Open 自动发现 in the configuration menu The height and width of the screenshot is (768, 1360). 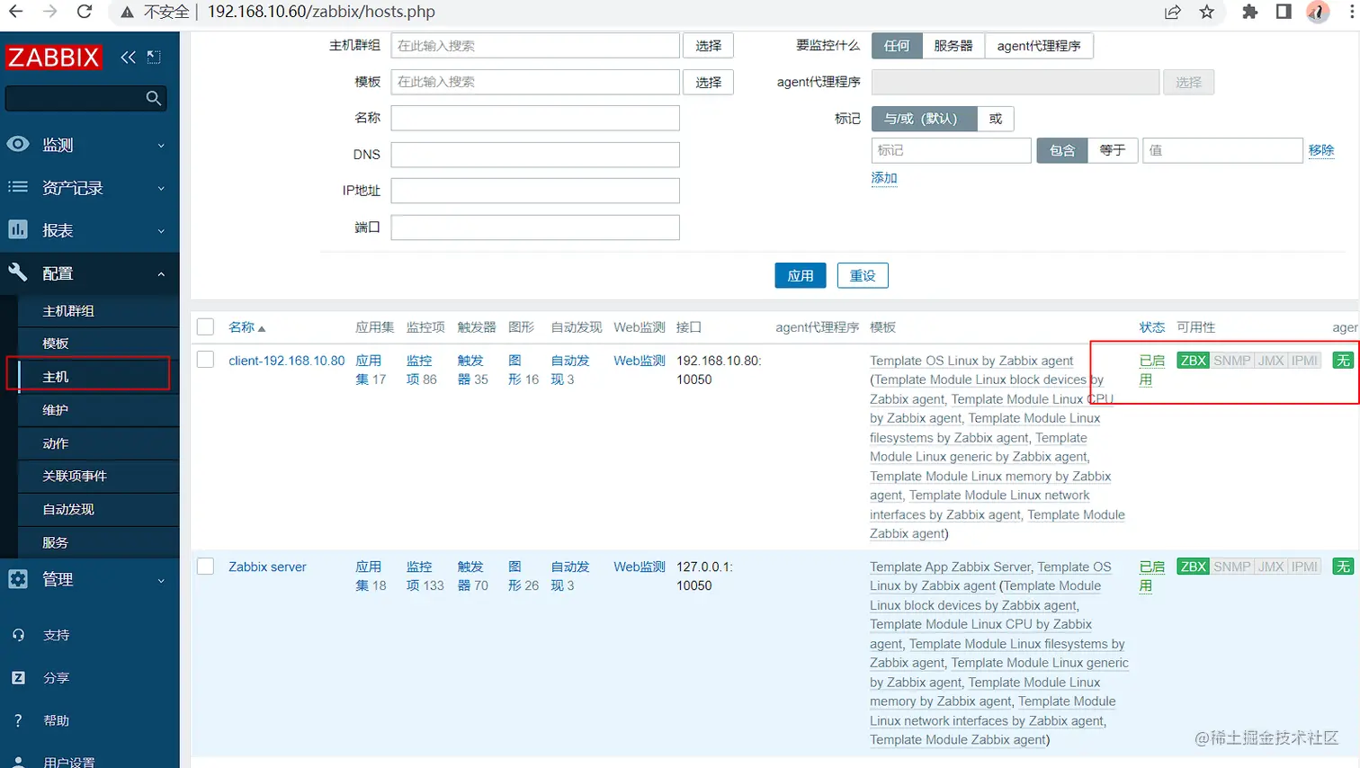(x=99, y=509)
